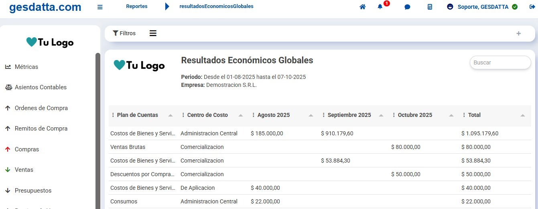Click the plus icon in the filter bar
Image resolution: width=538 pixels, height=209 pixels.
pos(518,33)
